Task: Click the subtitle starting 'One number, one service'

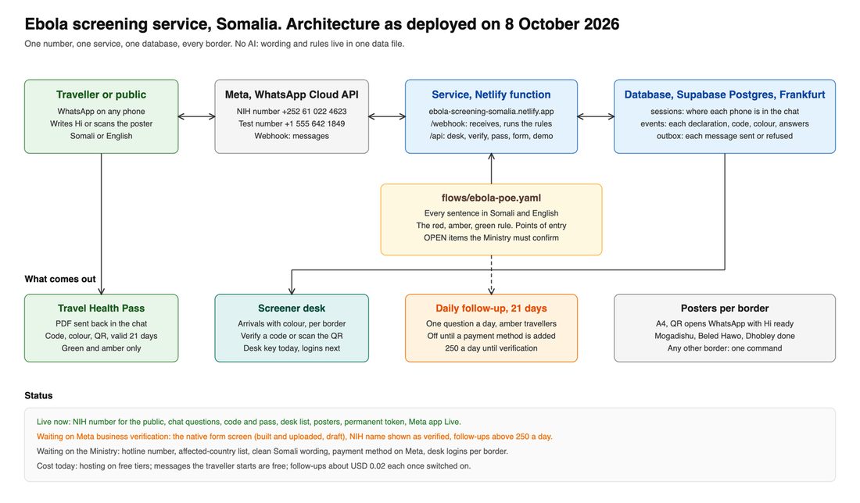Action: point(214,44)
